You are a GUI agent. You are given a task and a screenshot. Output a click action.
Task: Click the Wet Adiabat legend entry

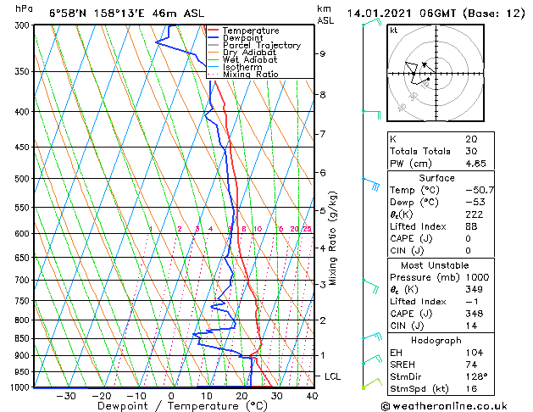[242, 60]
